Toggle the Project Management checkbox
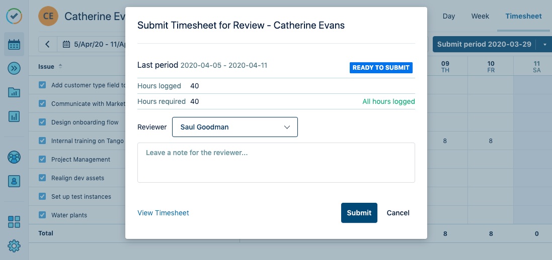552x260 pixels. 42,159
